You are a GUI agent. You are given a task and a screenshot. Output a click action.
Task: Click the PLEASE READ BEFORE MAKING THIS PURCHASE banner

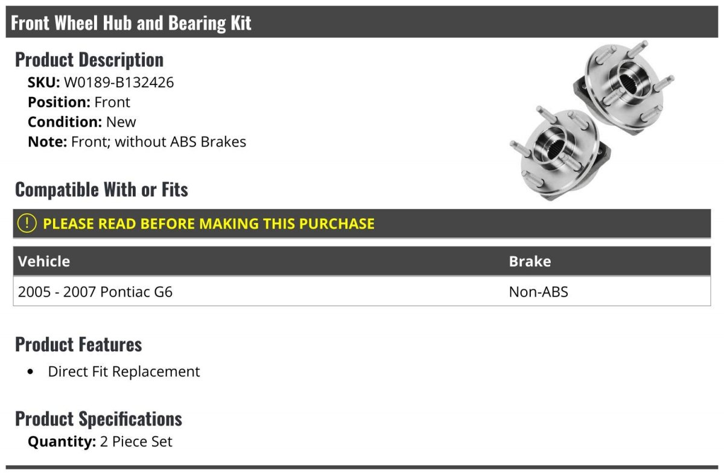pyautogui.click(x=362, y=224)
